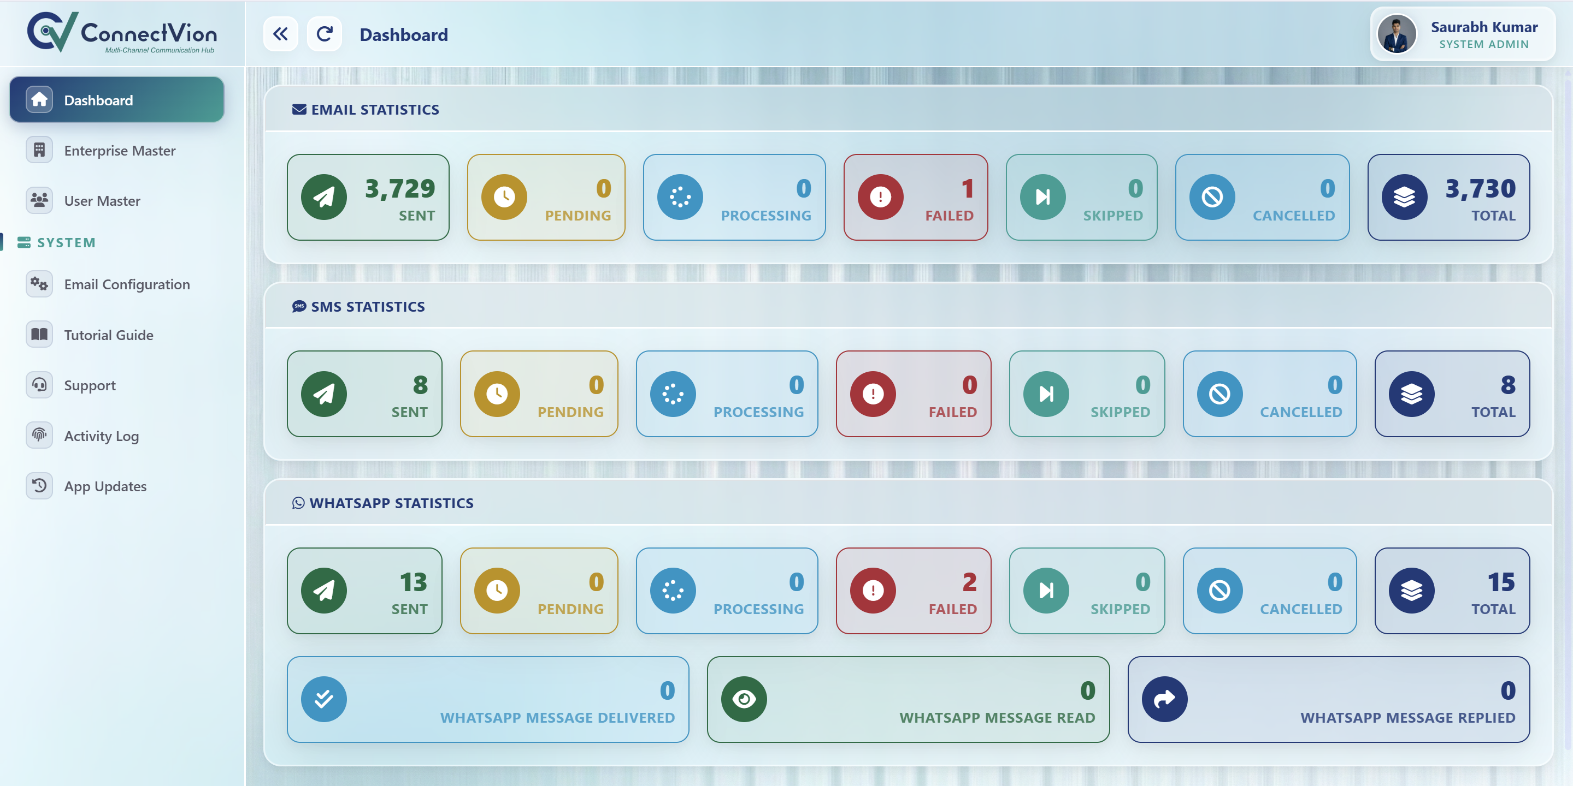
Task: Open User Master people icon
Action: 39,200
